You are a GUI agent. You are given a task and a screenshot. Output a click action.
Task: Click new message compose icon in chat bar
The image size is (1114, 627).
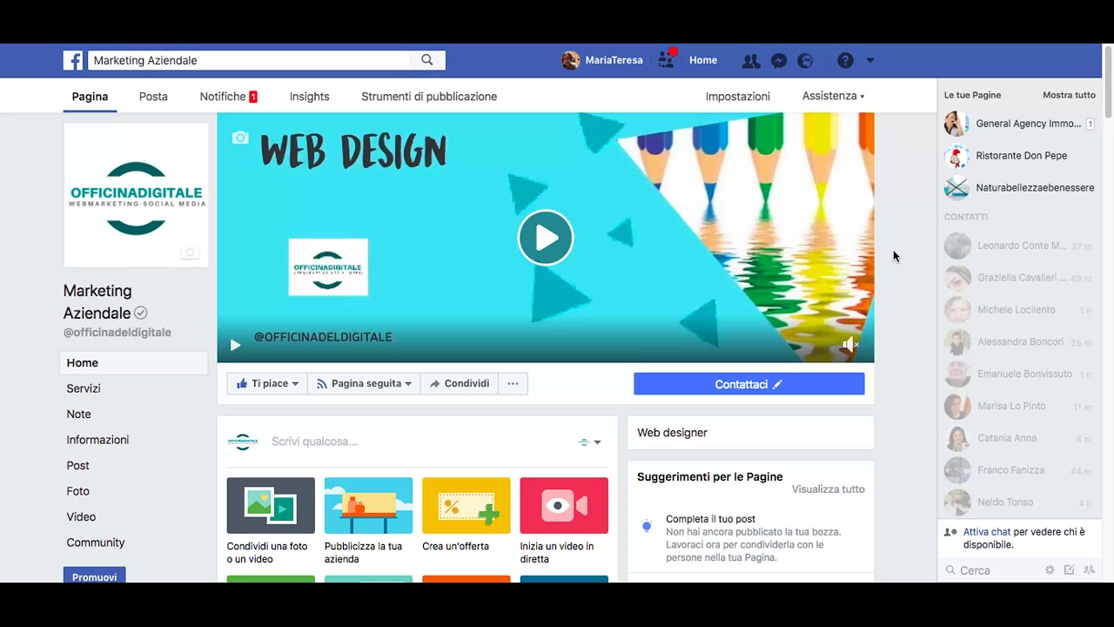click(1070, 570)
